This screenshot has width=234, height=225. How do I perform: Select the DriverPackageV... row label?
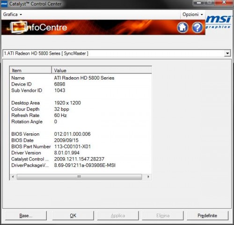pyautogui.click(x=30, y=165)
